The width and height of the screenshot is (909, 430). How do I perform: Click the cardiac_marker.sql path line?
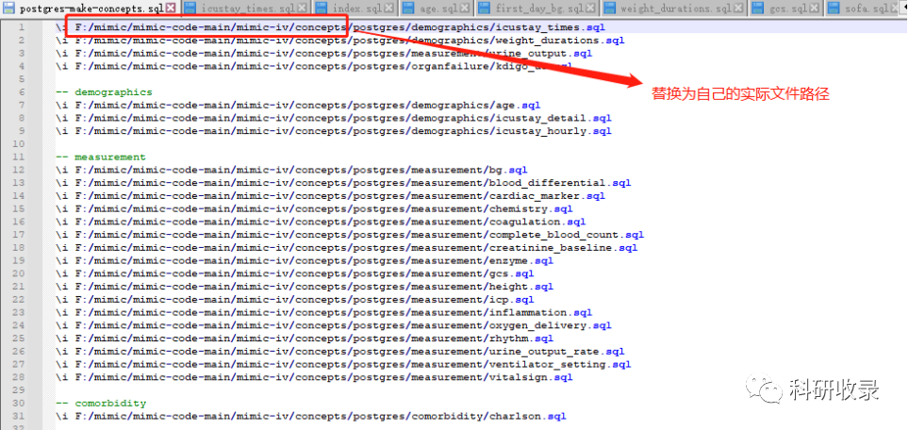point(330,196)
